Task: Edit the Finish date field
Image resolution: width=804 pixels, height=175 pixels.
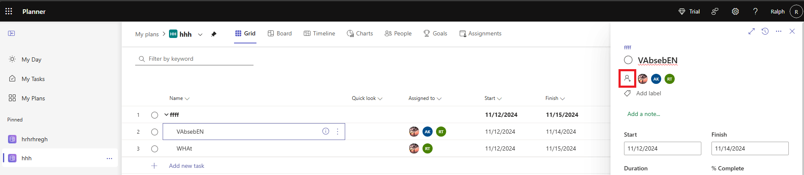Action: pyautogui.click(x=750, y=148)
